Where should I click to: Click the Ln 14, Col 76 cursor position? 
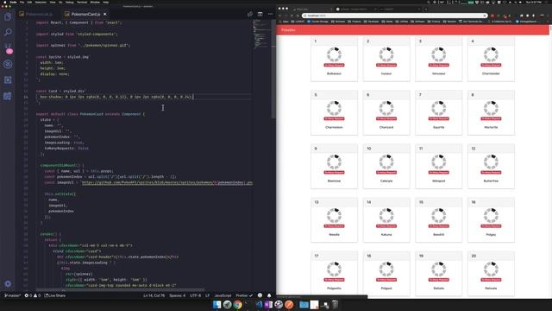coord(154,295)
